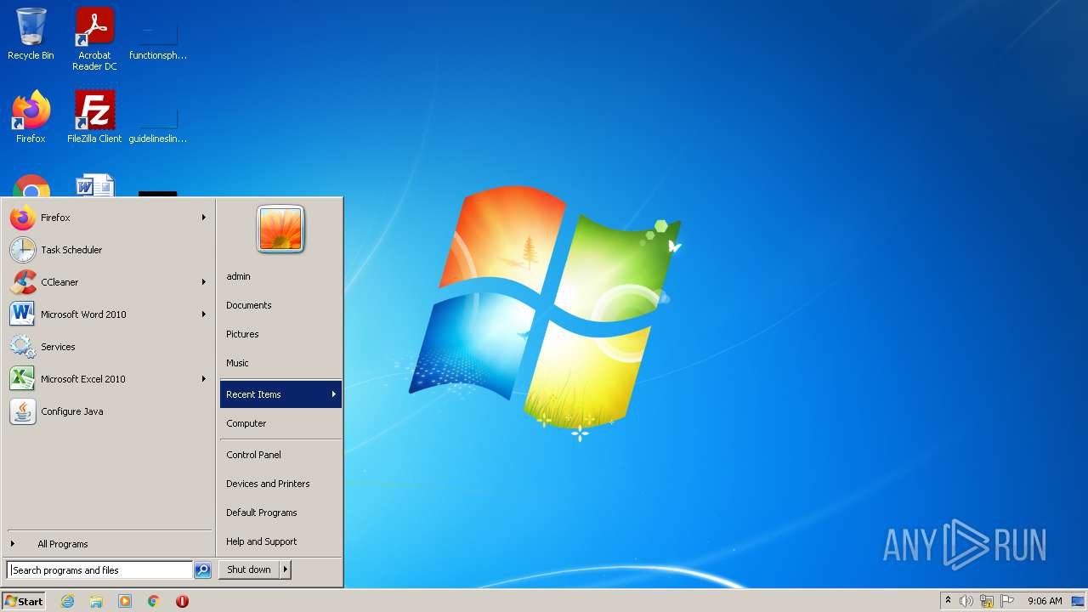This screenshot has width=1088, height=612.
Task: Click the Configure Java label
Action: coord(72,411)
